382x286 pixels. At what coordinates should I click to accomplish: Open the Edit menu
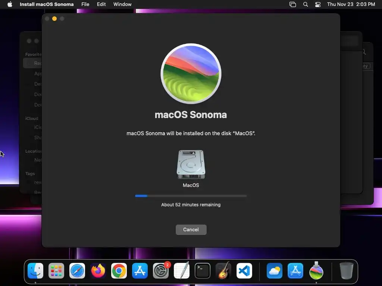coord(101,4)
